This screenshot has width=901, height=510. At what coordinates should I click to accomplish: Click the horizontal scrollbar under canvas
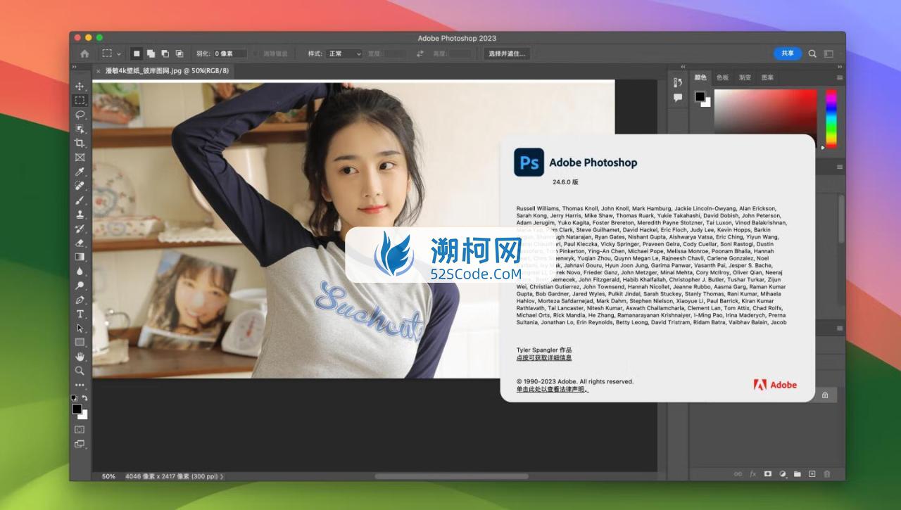451,476
